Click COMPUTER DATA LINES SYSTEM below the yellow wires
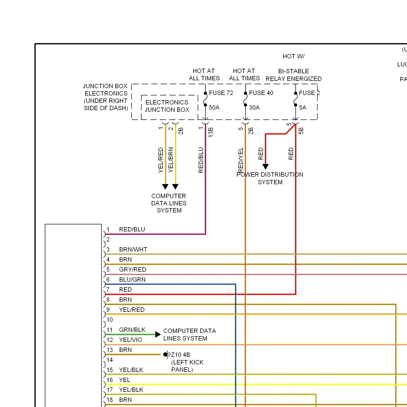Image resolution: width=407 pixels, height=407 pixels. tap(169, 203)
